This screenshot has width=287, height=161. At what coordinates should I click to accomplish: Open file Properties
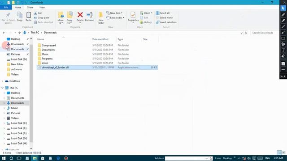pos(133,18)
